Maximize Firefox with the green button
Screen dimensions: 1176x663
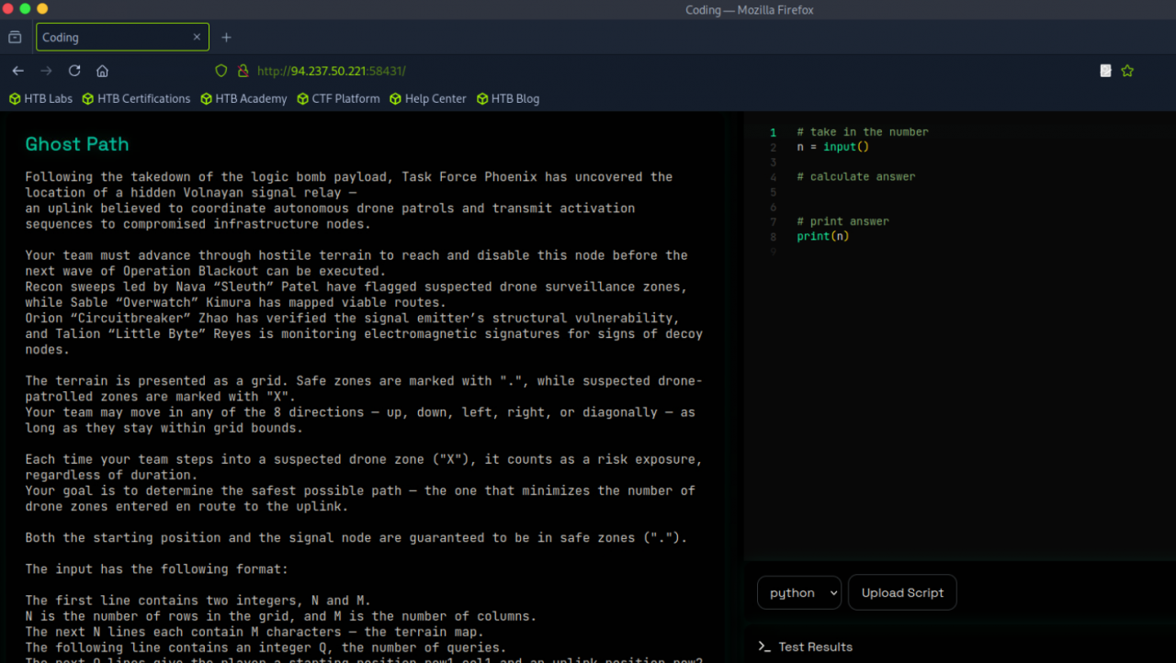pos(25,9)
